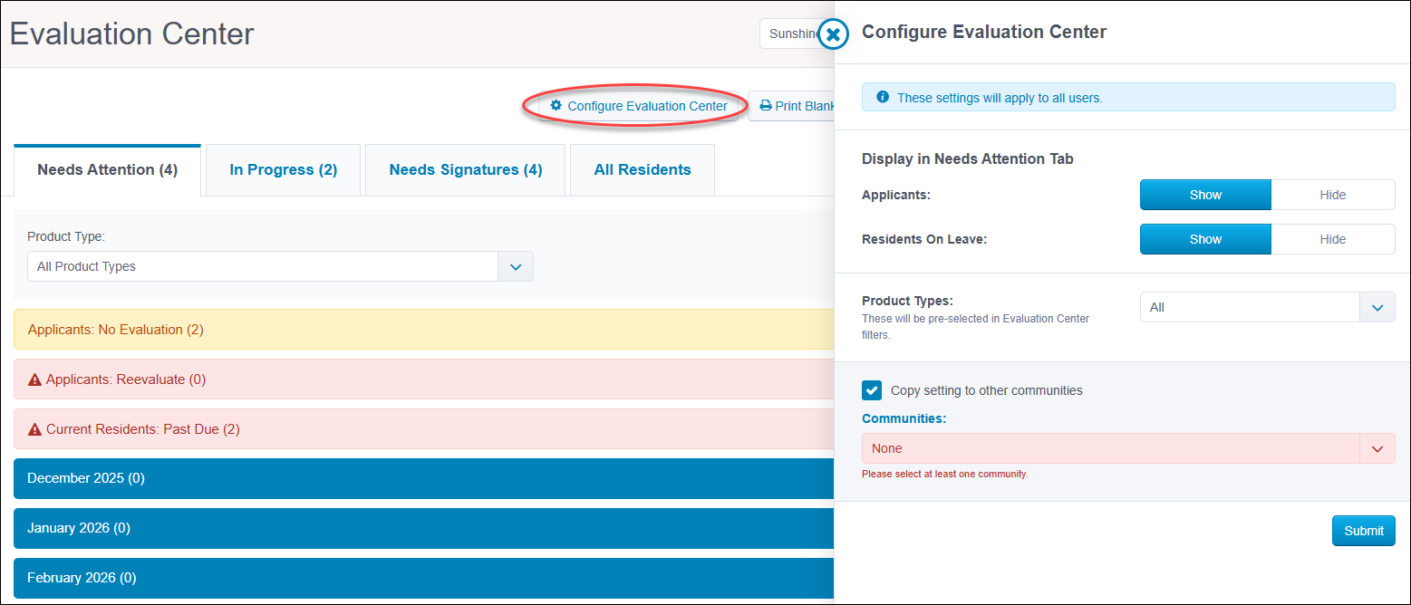The height and width of the screenshot is (605, 1411).
Task: Open the Product Types dropdown set to All
Action: click(x=1377, y=307)
